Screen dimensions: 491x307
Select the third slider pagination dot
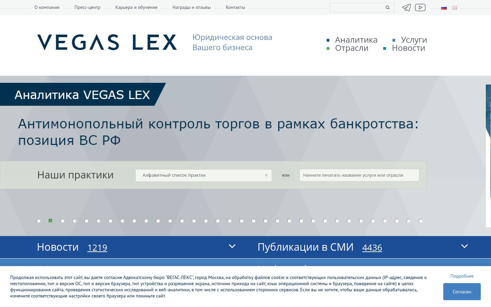[62, 221]
